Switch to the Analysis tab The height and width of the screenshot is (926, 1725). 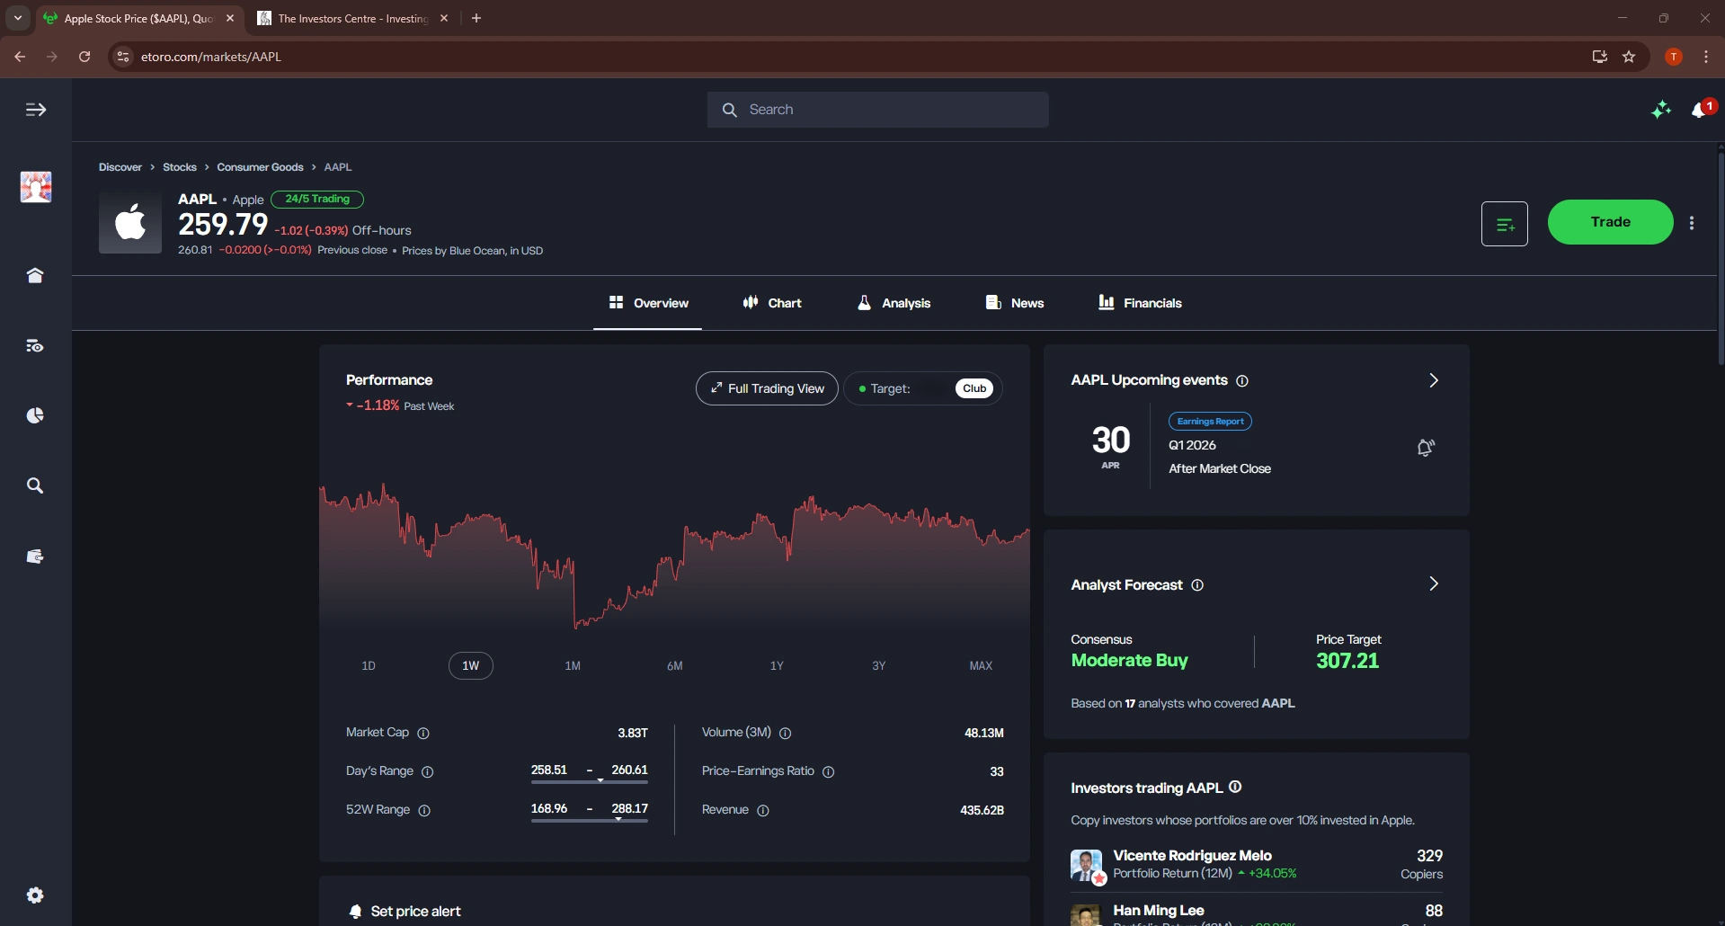pyautogui.click(x=894, y=303)
